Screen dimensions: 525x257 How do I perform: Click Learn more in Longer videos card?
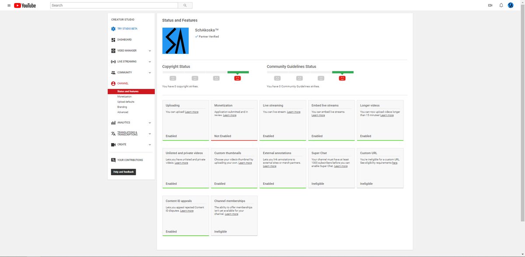387,115
